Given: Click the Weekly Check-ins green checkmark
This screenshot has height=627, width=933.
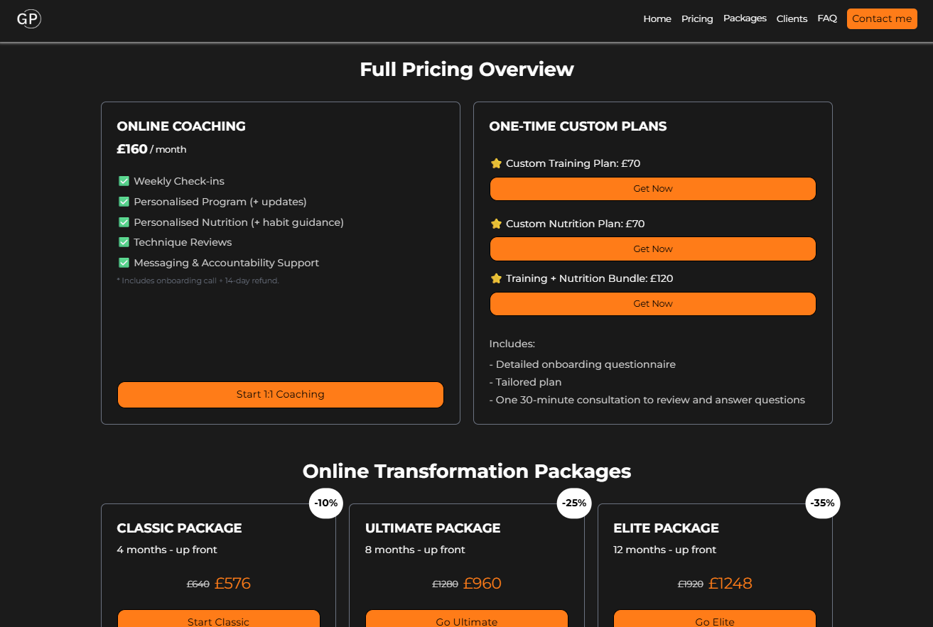Looking at the screenshot, I should coord(124,181).
